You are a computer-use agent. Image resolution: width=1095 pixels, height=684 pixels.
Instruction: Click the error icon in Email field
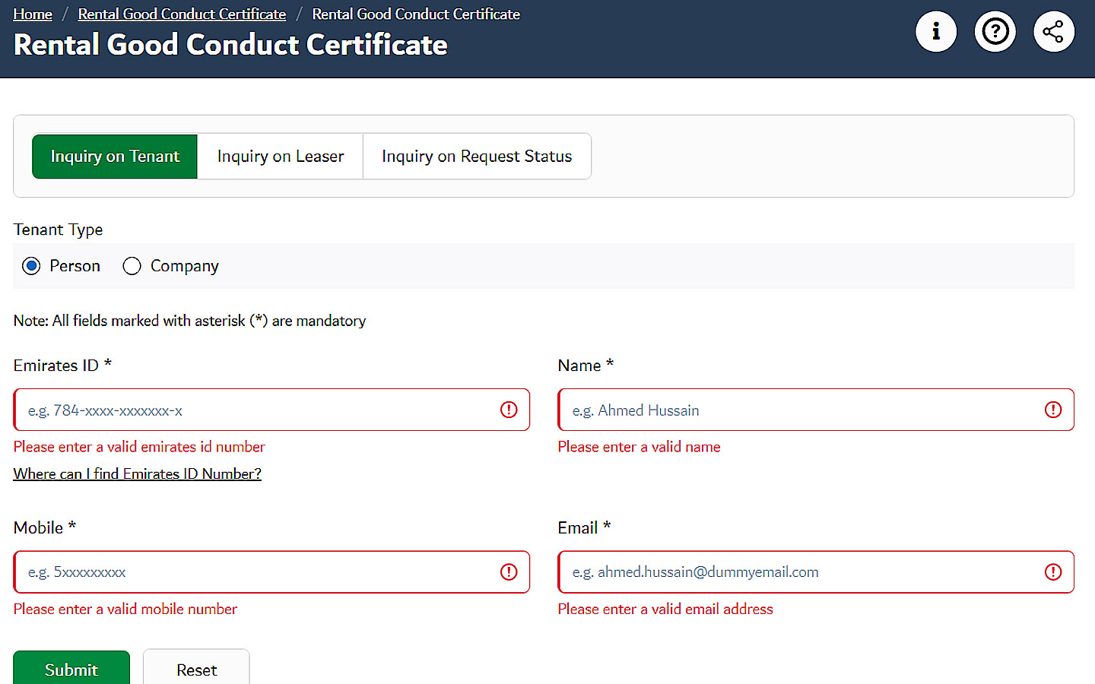pos(1053,572)
